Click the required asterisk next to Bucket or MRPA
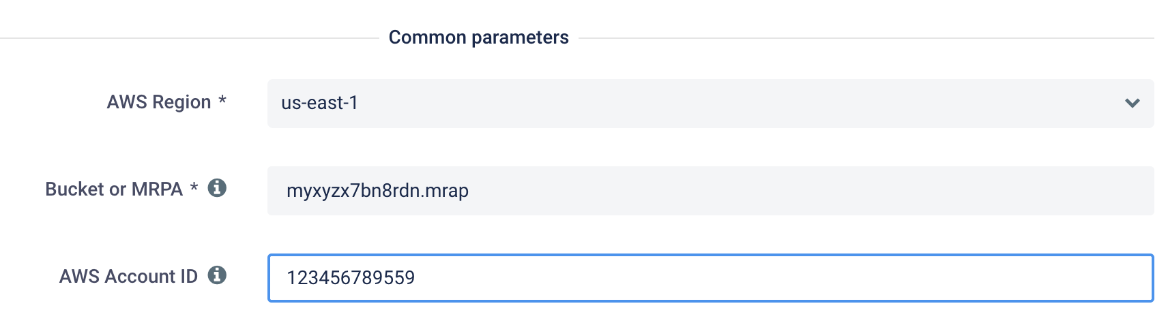This screenshot has height=323, width=1168. tap(194, 187)
